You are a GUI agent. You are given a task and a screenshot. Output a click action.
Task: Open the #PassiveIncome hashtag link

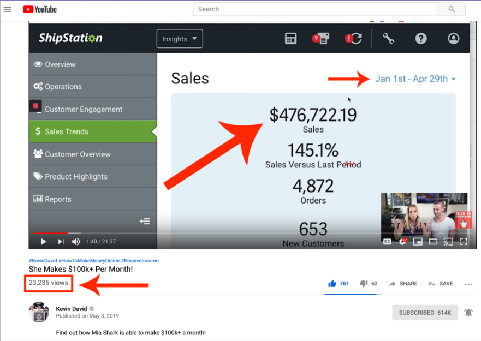[x=140, y=261]
